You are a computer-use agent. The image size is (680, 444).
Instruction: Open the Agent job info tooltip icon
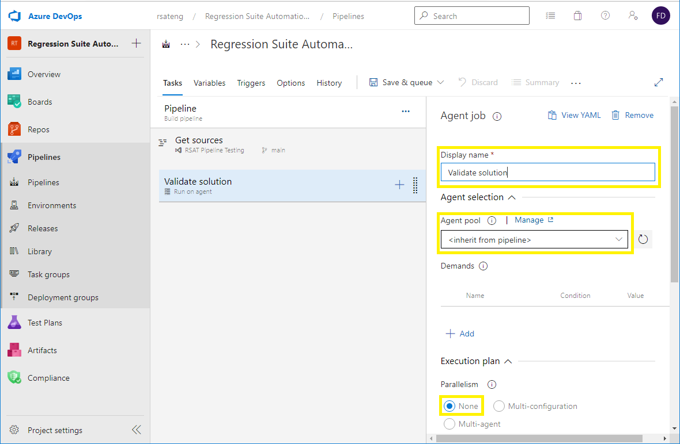click(x=497, y=116)
